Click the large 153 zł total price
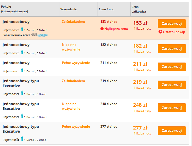Screen dimensions: 192x146 (140, 23)
